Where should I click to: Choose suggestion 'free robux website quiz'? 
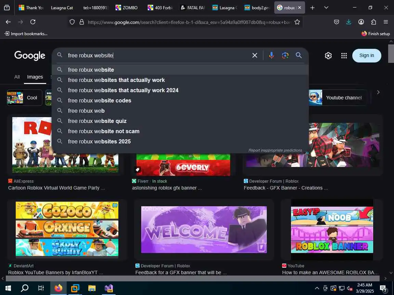pos(180,121)
